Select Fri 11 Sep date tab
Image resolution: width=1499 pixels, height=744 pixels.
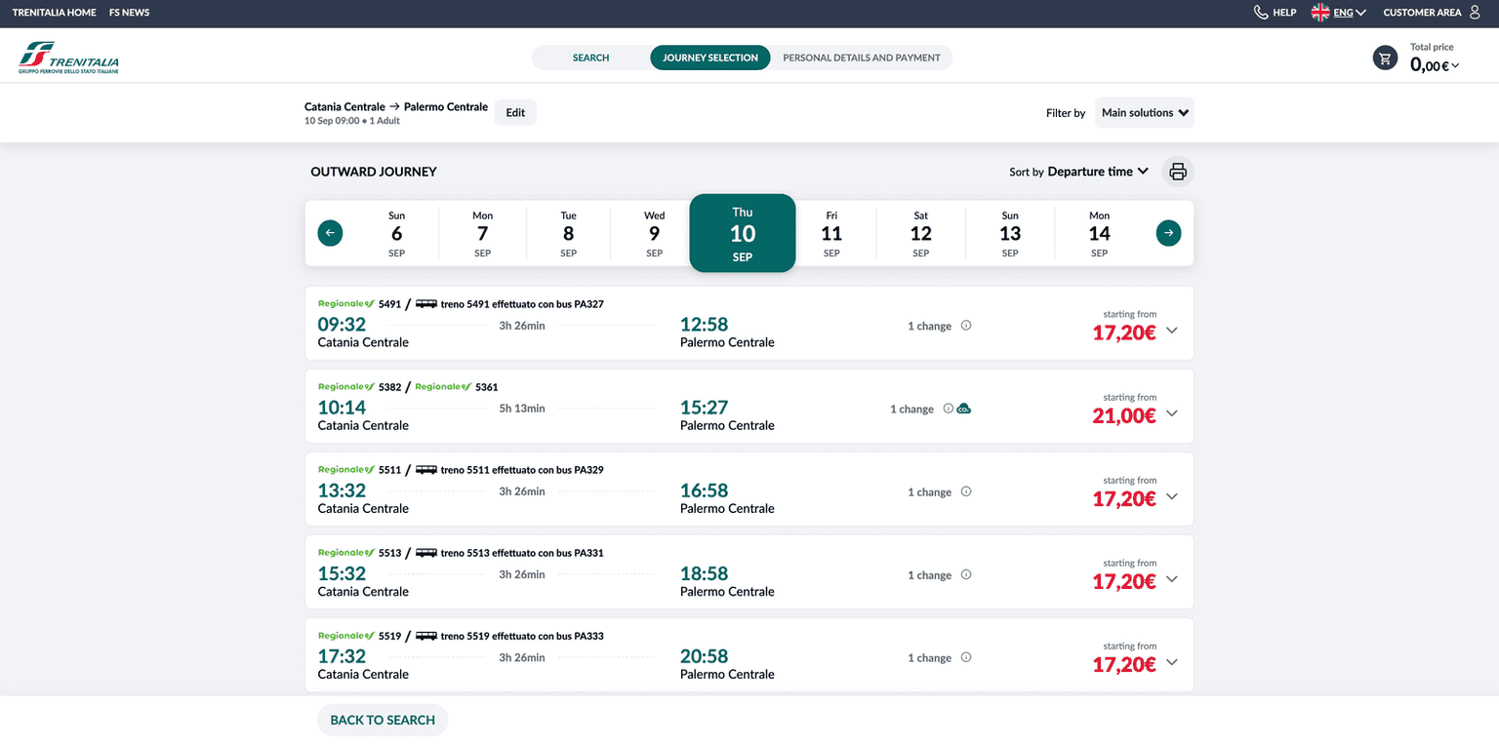(x=831, y=234)
